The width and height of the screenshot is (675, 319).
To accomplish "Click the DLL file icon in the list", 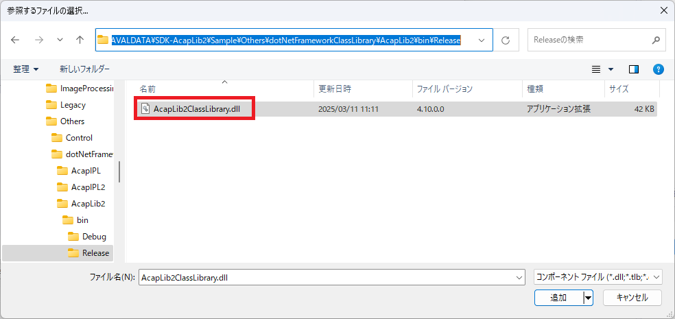I will click(x=145, y=109).
